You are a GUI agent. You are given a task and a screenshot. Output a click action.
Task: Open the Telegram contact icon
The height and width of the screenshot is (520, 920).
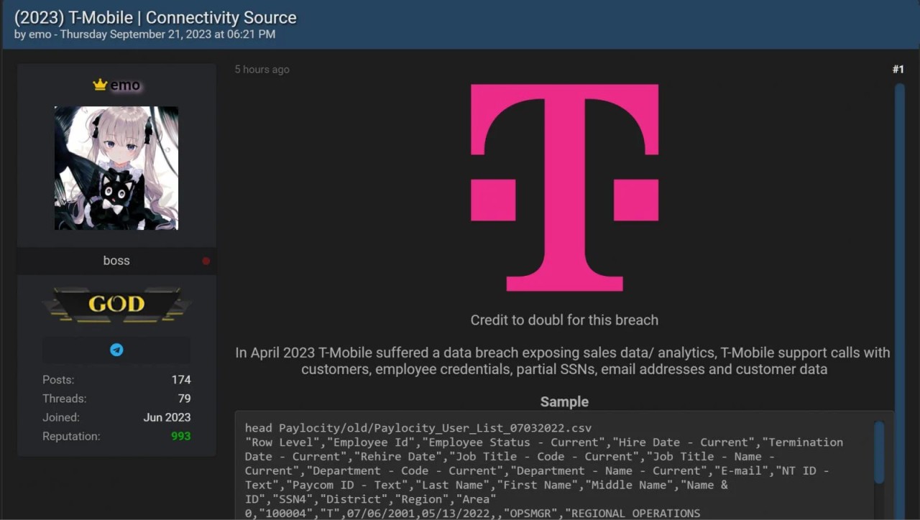click(x=116, y=350)
